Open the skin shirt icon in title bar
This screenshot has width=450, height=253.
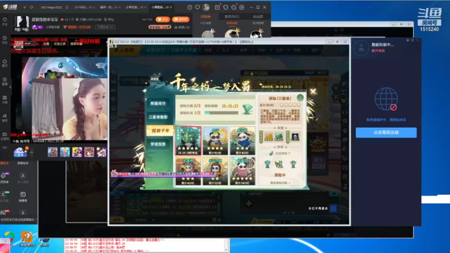click(x=226, y=7)
